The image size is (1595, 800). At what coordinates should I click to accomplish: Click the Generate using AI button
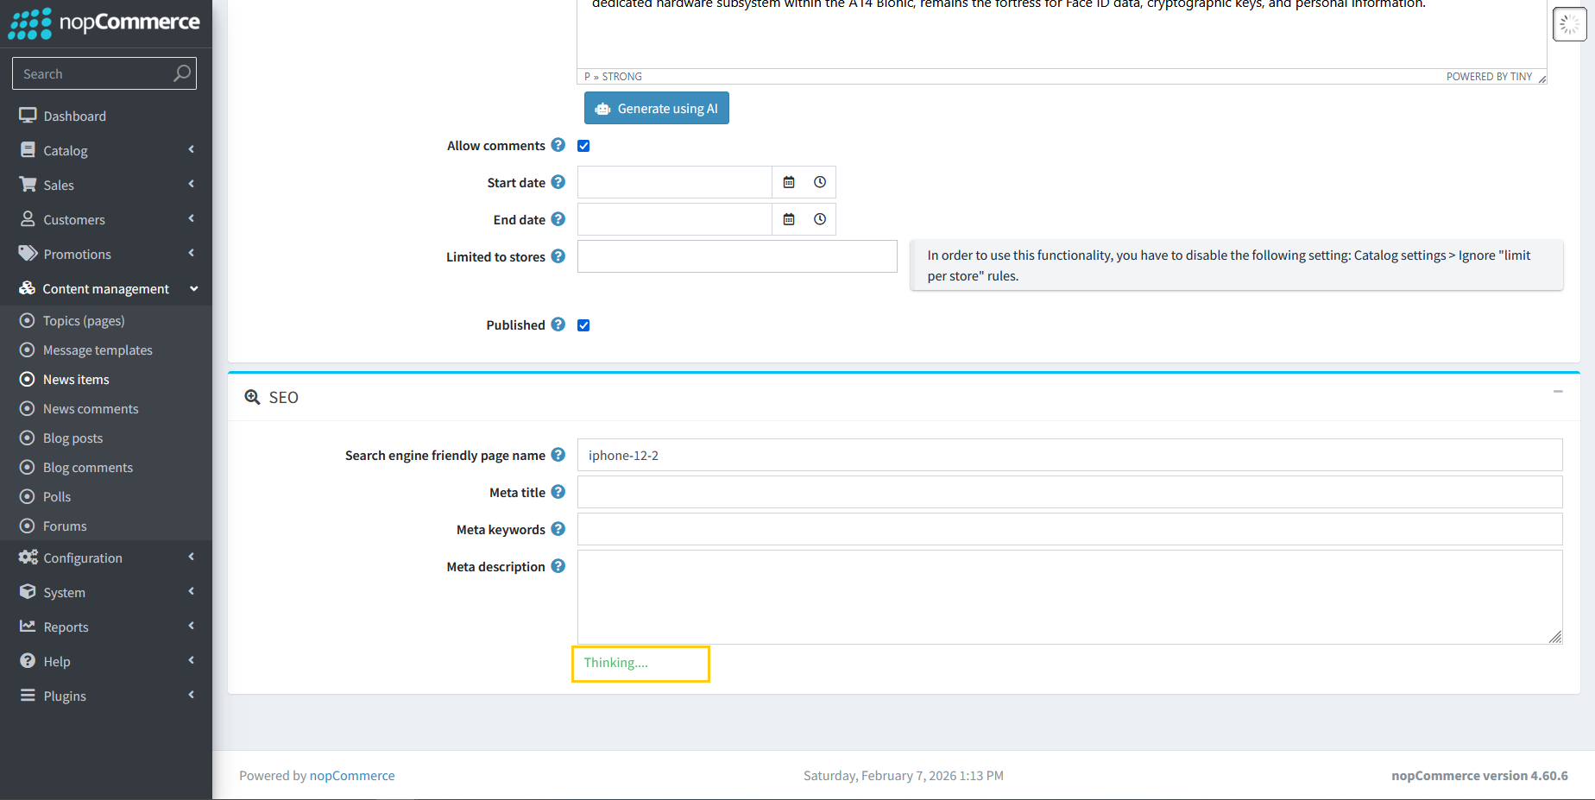[x=657, y=109]
